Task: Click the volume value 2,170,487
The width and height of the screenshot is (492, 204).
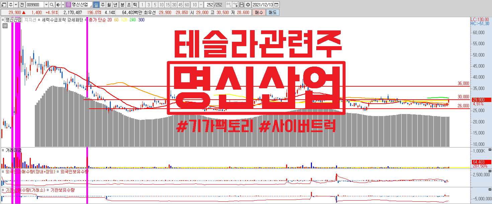Action: click(x=73, y=12)
